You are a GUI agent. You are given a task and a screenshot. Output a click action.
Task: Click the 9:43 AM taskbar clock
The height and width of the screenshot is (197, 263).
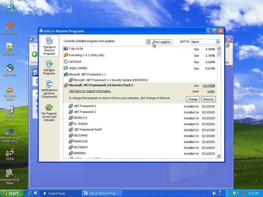tap(253, 193)
